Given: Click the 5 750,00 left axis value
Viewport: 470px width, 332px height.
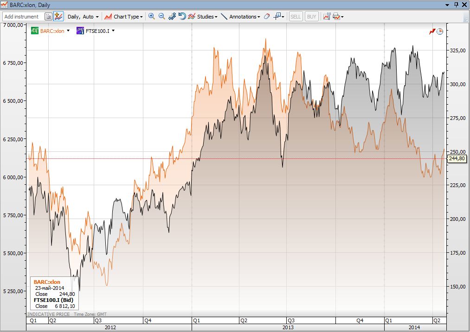Looking at the screenshot, I should (13, 215).
